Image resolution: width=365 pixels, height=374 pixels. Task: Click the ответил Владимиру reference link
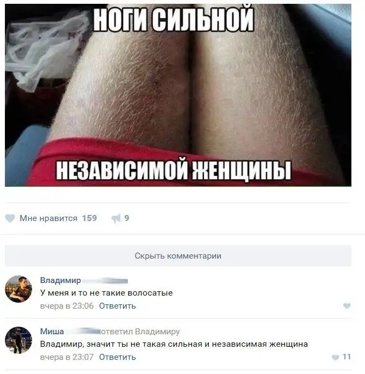(140, 332)
